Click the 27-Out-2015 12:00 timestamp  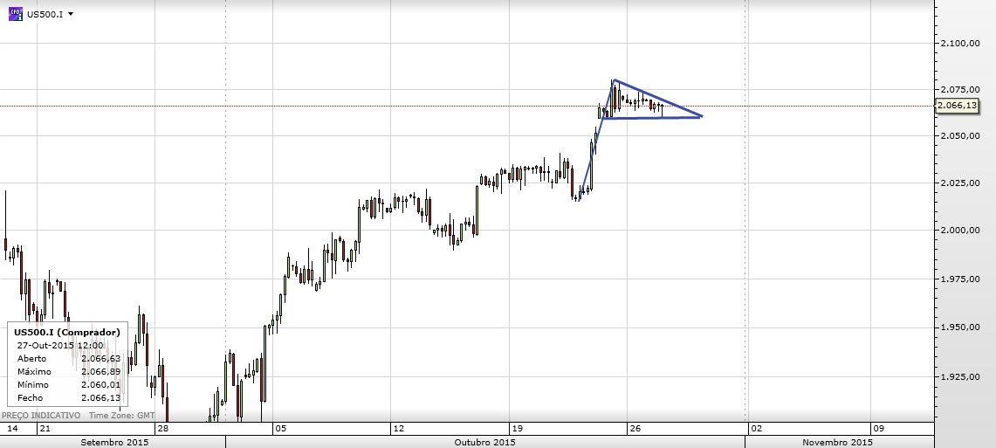click(59, 345)
